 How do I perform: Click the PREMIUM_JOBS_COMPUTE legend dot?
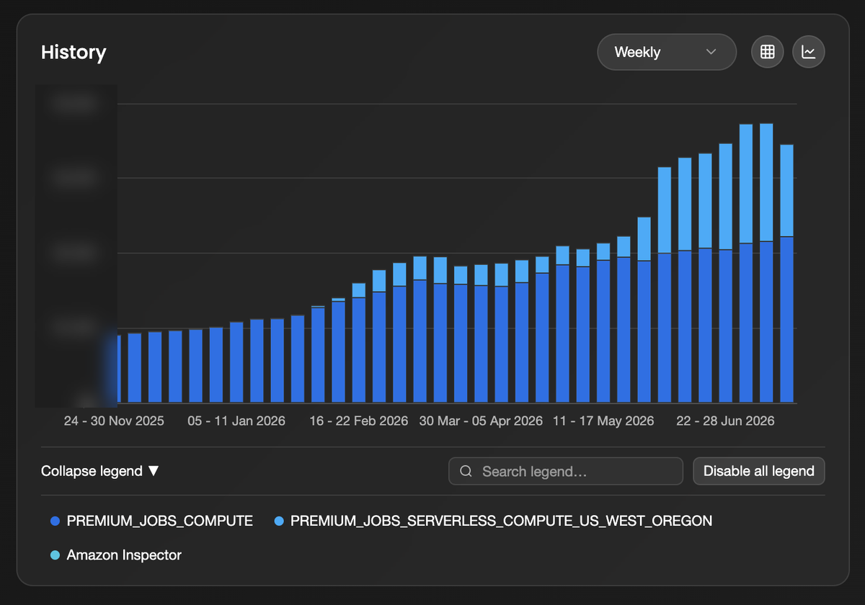coord(55,521)
